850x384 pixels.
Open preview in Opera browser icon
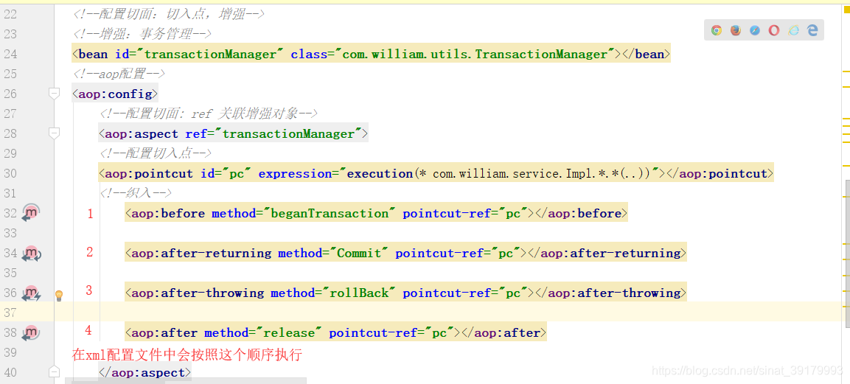click(774, 30)
